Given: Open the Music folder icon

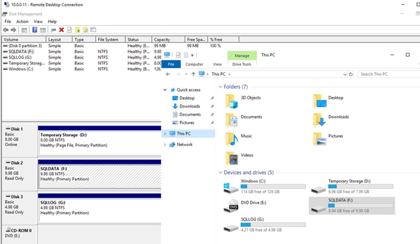Looking at the screenshot, I should [x=231, y=139].
